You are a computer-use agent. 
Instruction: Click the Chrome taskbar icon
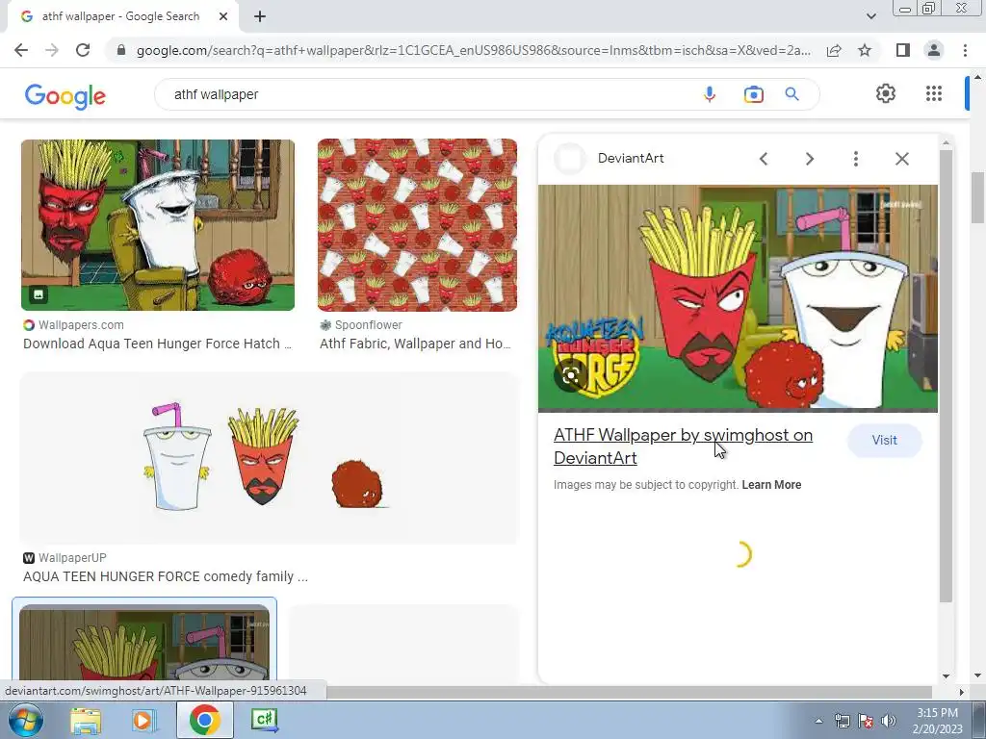[204, 720]
